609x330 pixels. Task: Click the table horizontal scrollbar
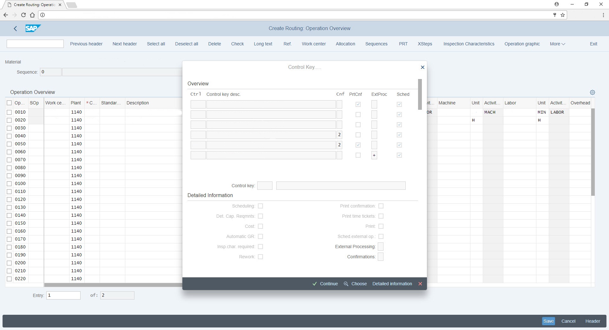coord(113,285)
